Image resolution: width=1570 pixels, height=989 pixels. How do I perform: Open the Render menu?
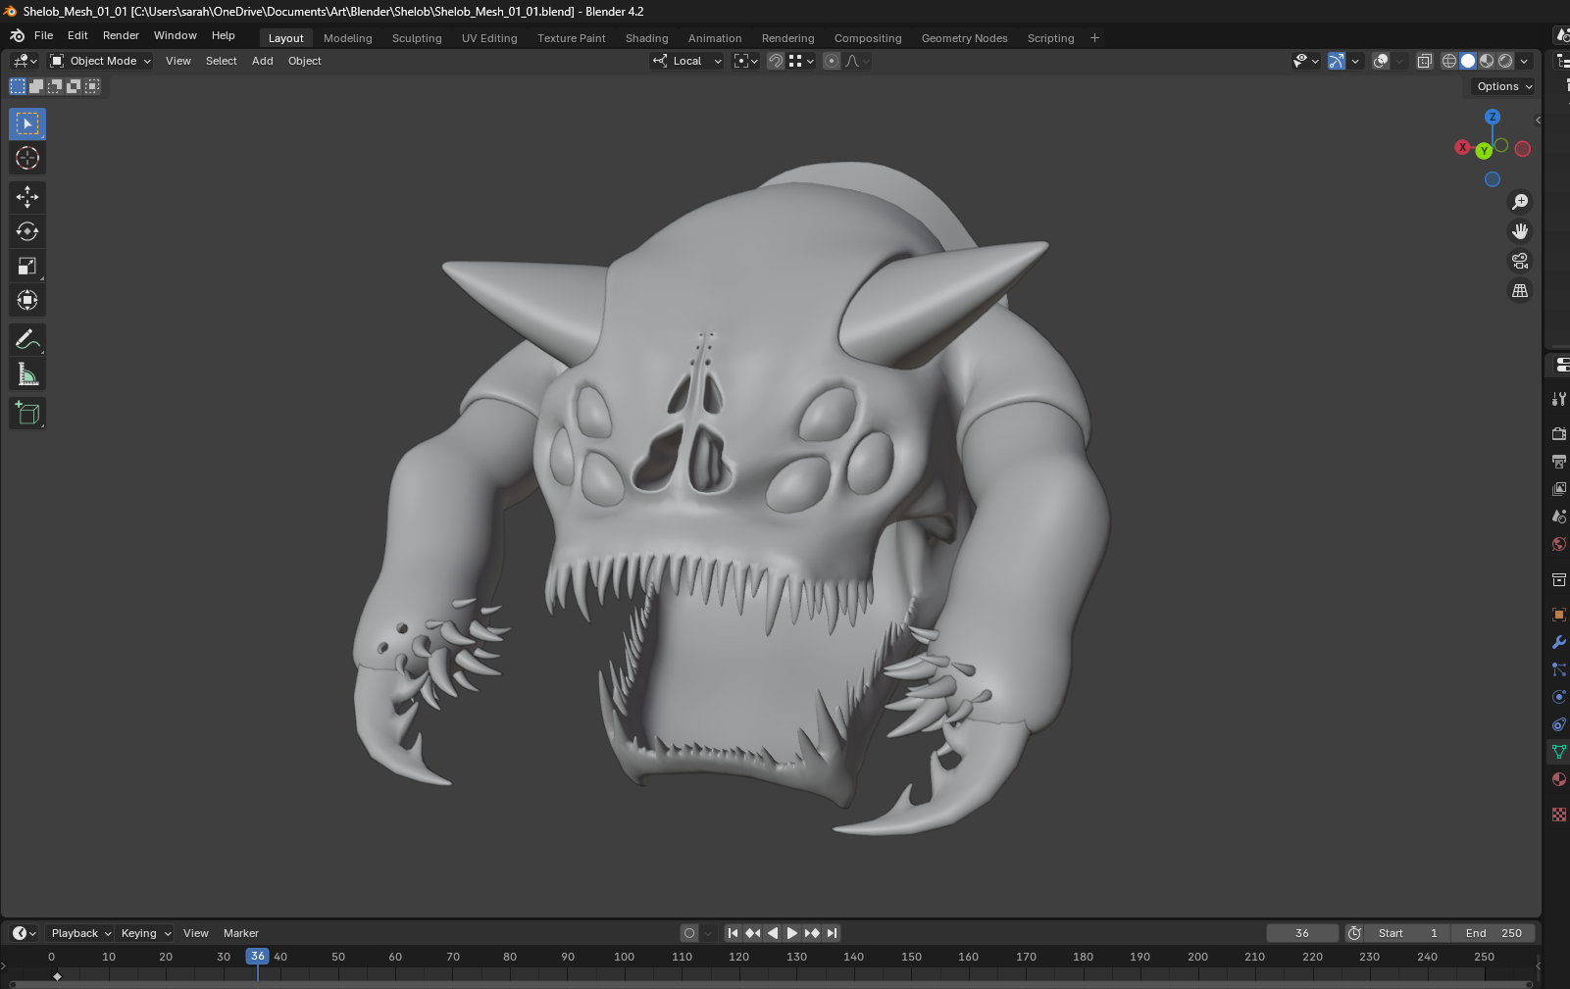pyautogui.click(x=121, y=35)
